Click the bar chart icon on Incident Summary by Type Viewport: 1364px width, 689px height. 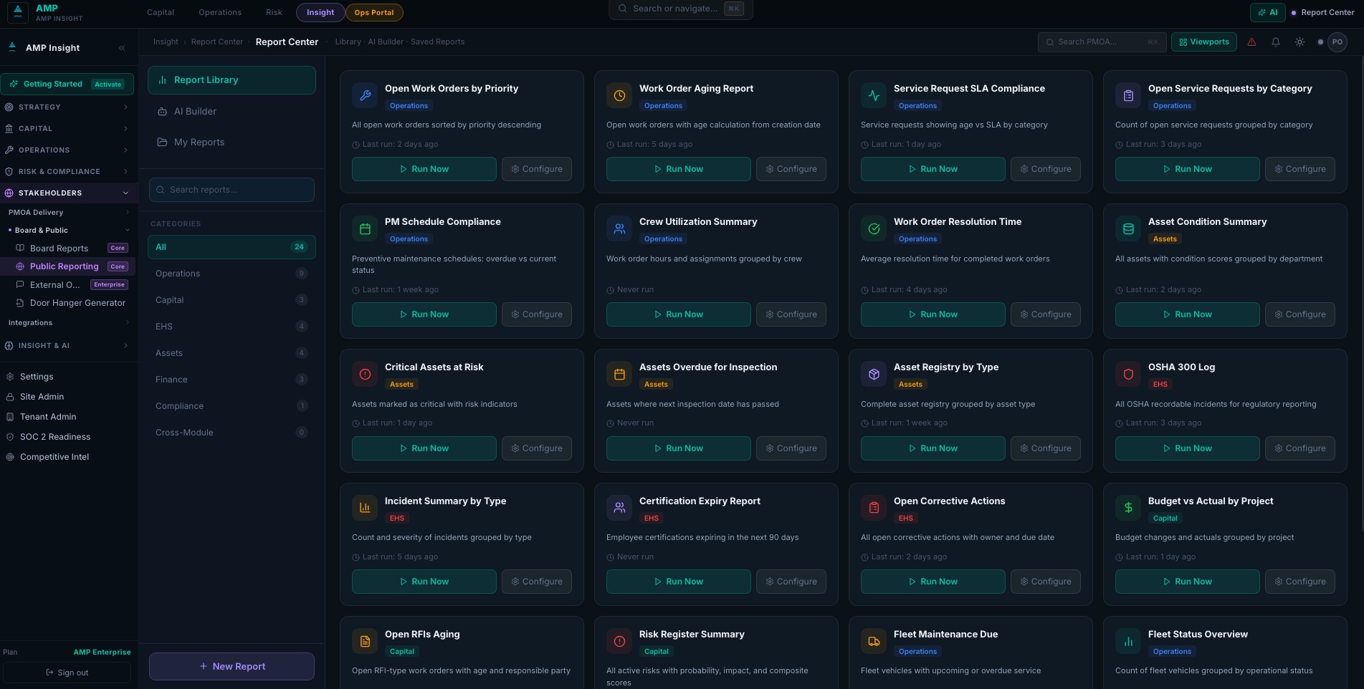[x=365, y=508]
